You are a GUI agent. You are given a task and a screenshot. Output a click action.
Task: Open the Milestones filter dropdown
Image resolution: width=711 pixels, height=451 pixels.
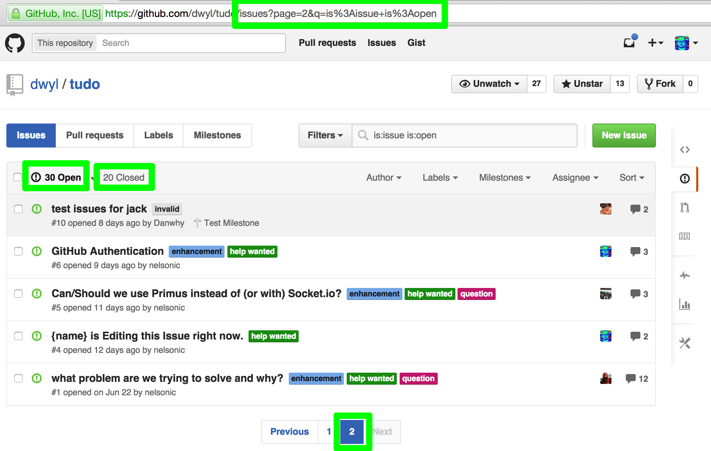[x=505, y=178]
